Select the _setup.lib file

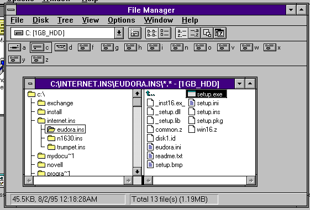point(164,121)
